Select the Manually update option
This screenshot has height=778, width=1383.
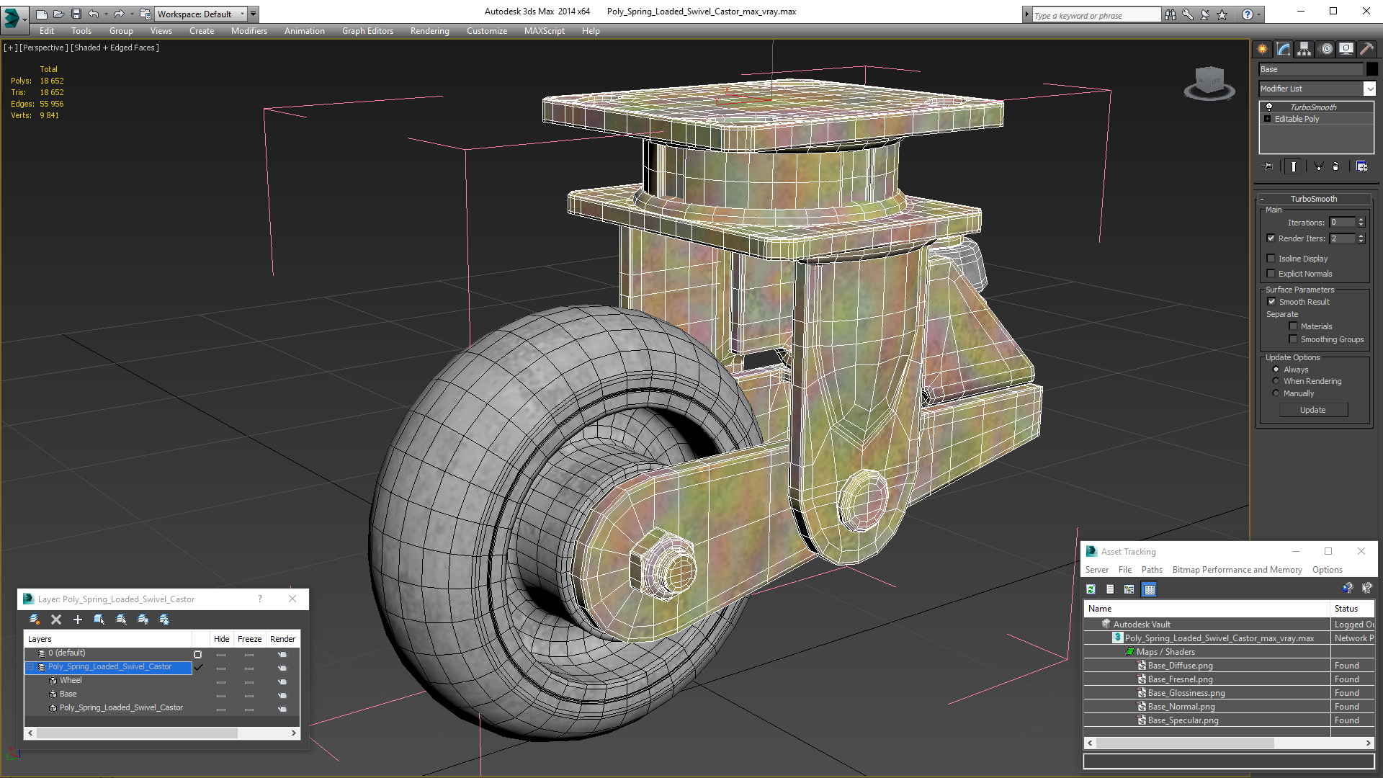[1276, 393]
